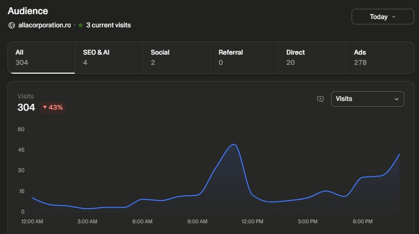Click the Audience page heading
The width and height of the screenshot is (419, 234).
(28, 11)
